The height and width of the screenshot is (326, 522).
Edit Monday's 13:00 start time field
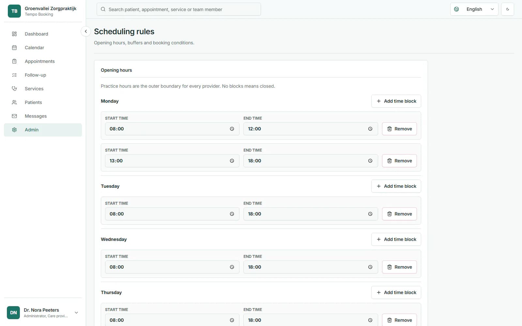coord(172,161)
